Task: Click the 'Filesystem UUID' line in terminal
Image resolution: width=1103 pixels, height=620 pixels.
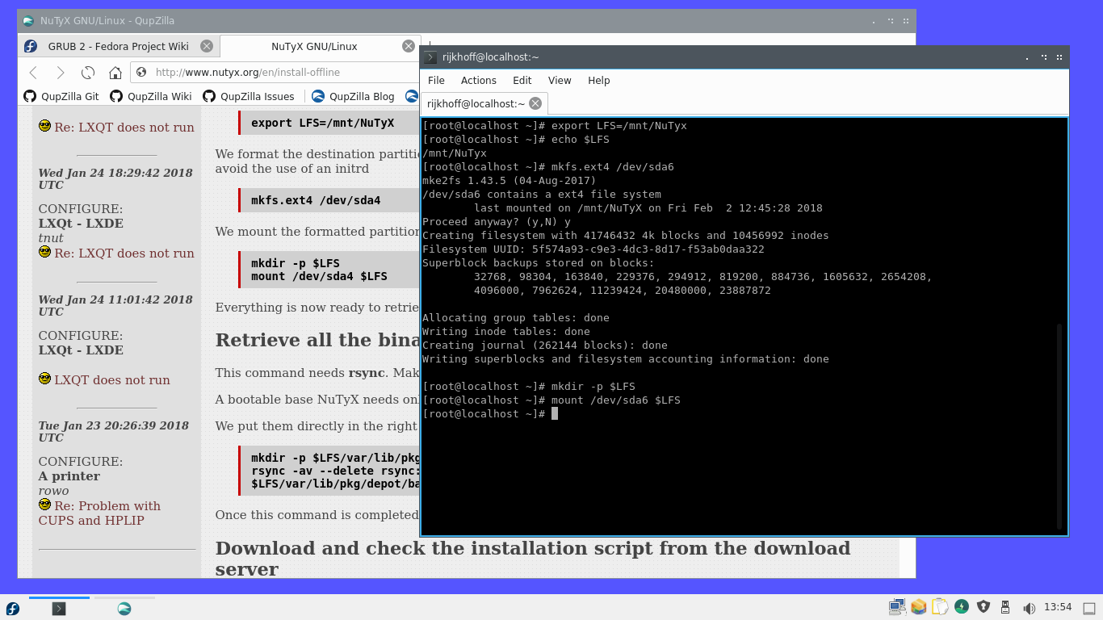Action: (x=593, y=249)
